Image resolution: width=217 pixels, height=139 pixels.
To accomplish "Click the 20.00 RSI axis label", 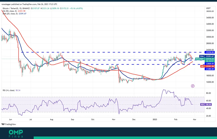I will [208, 116].
